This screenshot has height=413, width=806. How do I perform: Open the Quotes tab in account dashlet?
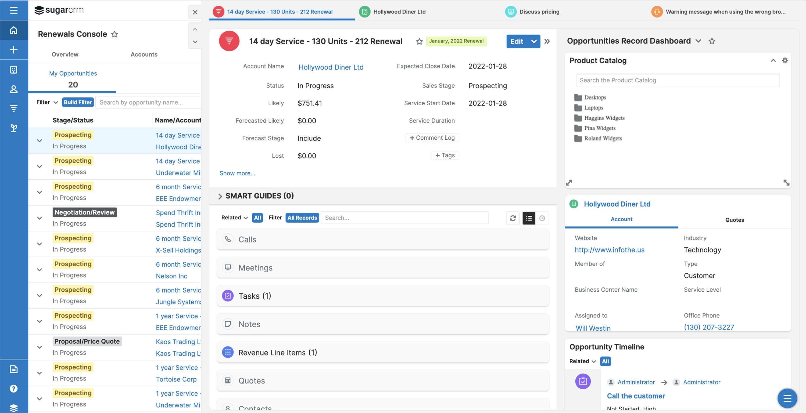734,220
